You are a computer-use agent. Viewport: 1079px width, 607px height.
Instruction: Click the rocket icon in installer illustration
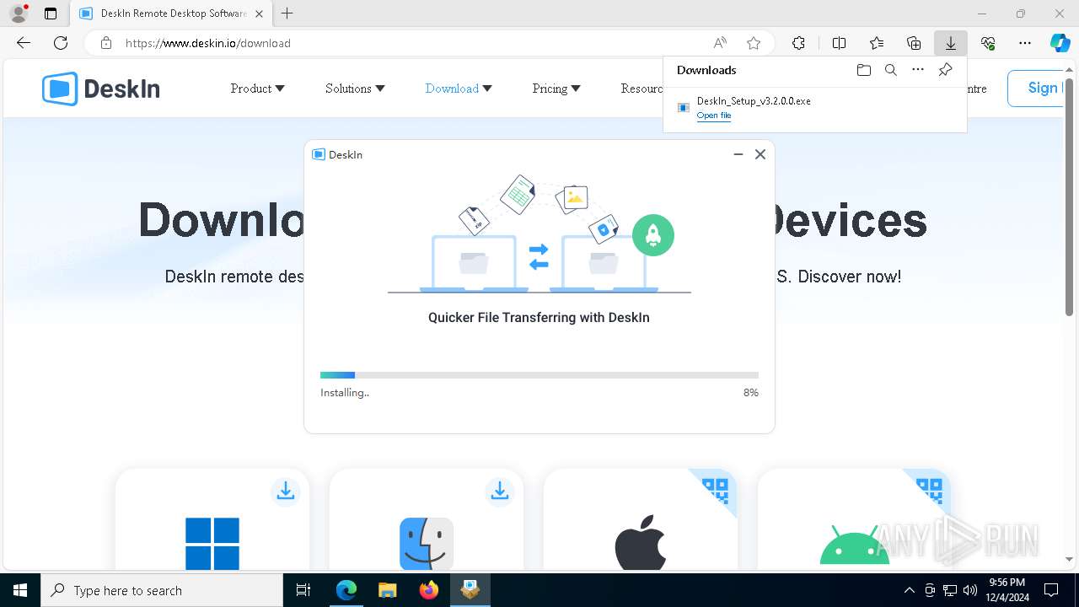click(653, 235)
